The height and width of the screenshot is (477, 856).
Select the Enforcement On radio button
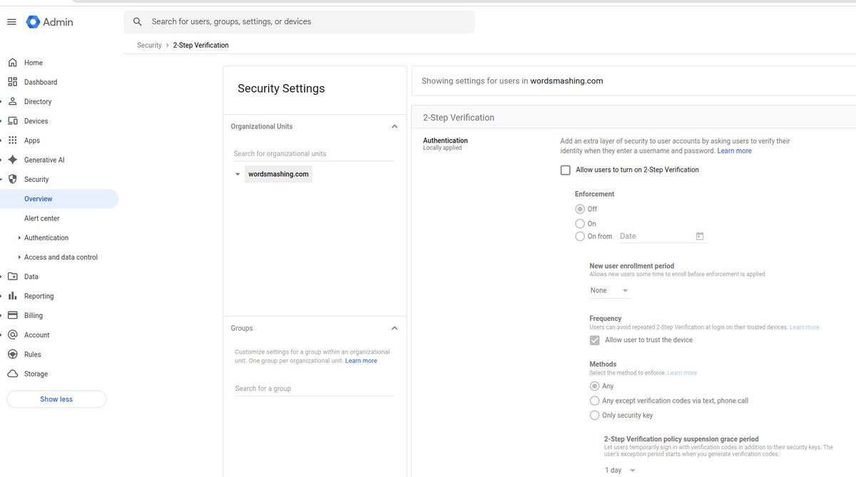coord(580,223)
